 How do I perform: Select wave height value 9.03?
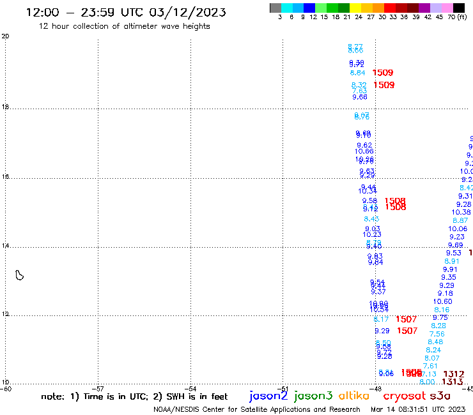373,229
